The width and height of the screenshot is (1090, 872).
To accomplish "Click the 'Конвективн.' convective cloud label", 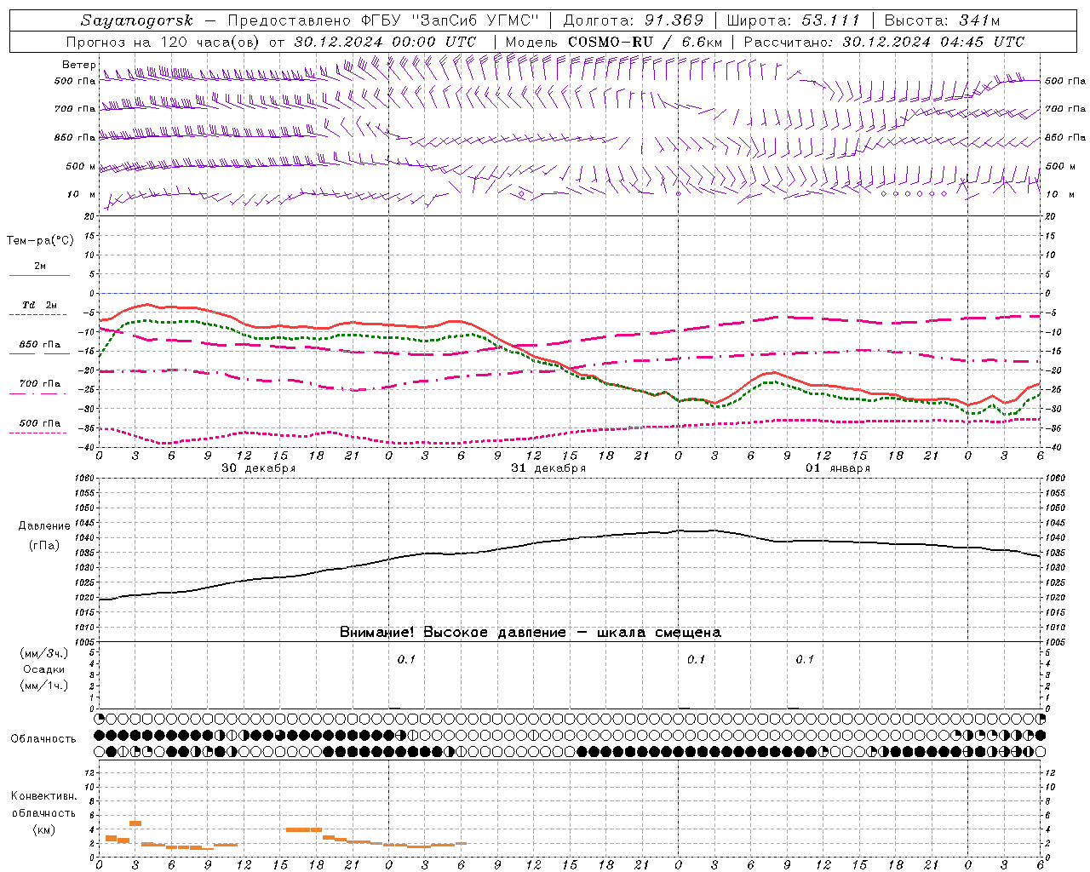I will tap(43, 796).
